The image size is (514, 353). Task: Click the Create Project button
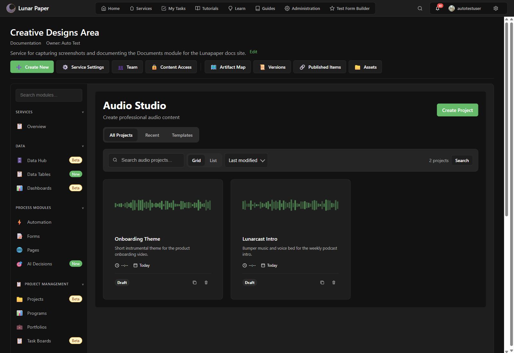coord(457,110)
